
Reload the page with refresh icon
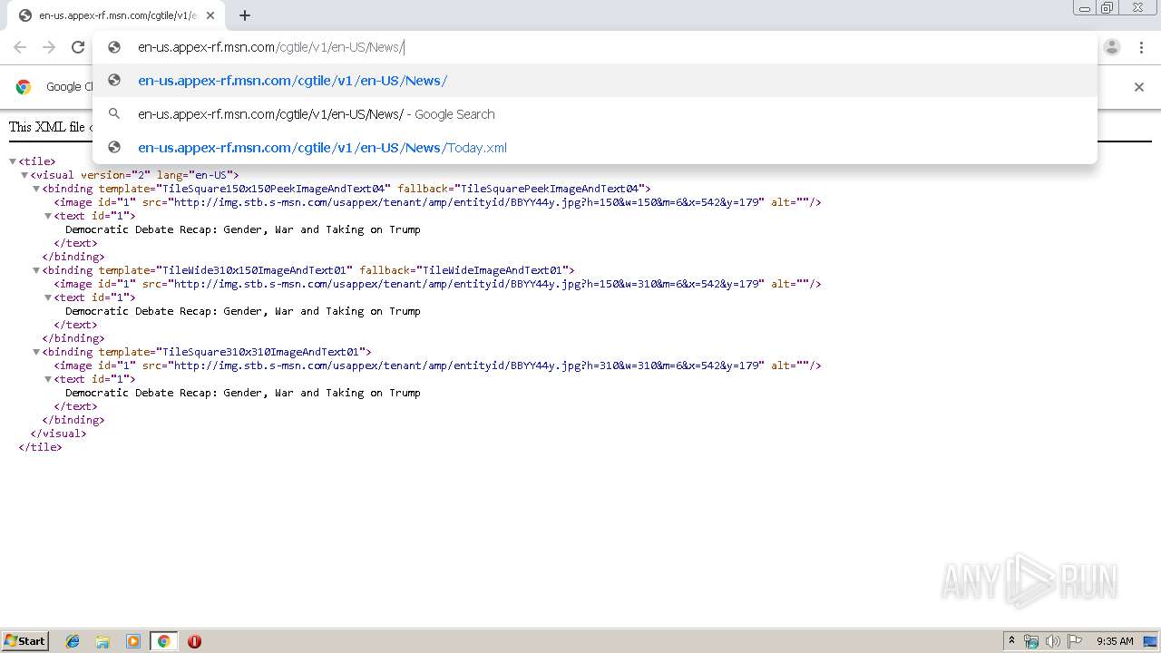[78, 47]
